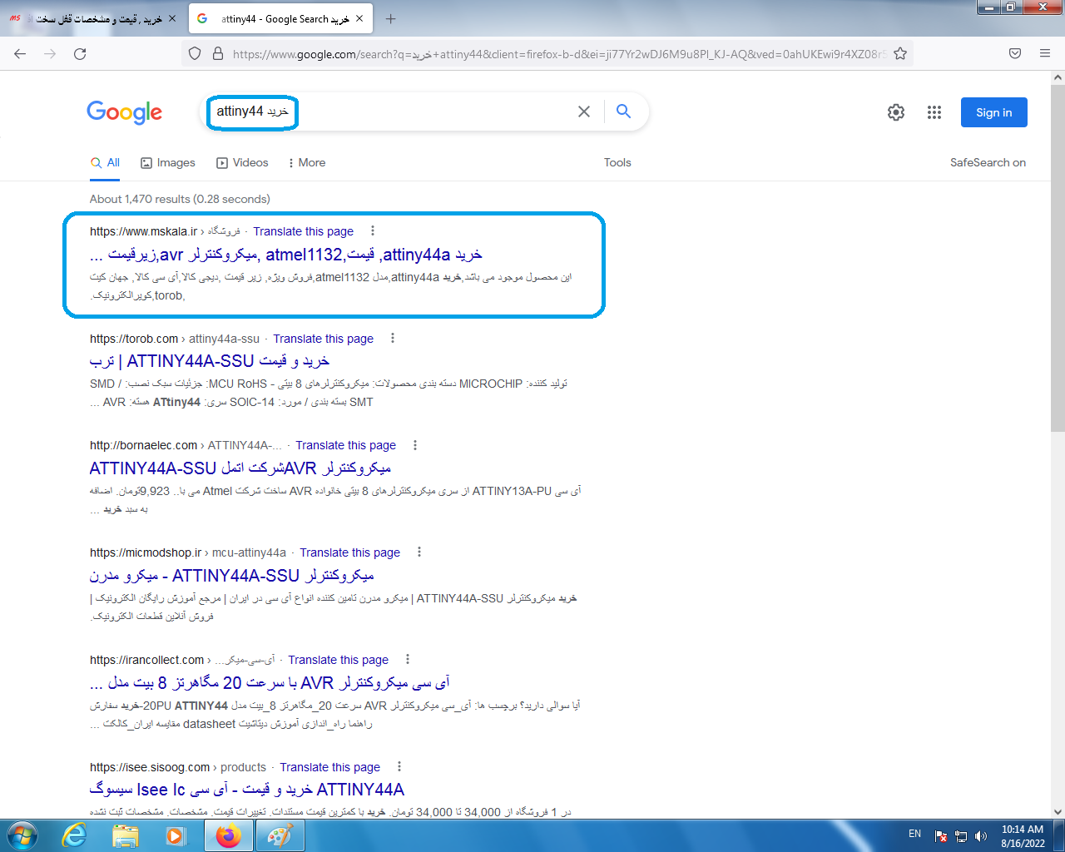Screen dimensions: 1065x852
Task: Click the network tray icon
Action: (x=961, y=836)
